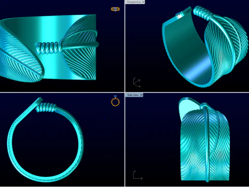The image size is (249, 187).
Task: Open the Side View dropdown arrow
Action: (x=142, y=95)
